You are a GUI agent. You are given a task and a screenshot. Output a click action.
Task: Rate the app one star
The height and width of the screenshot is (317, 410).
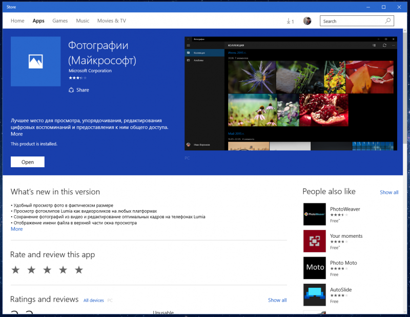pyautogui.click(x=15, y=270)
